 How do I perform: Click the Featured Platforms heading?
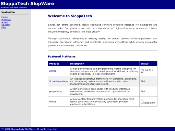[x=62, y=57]
